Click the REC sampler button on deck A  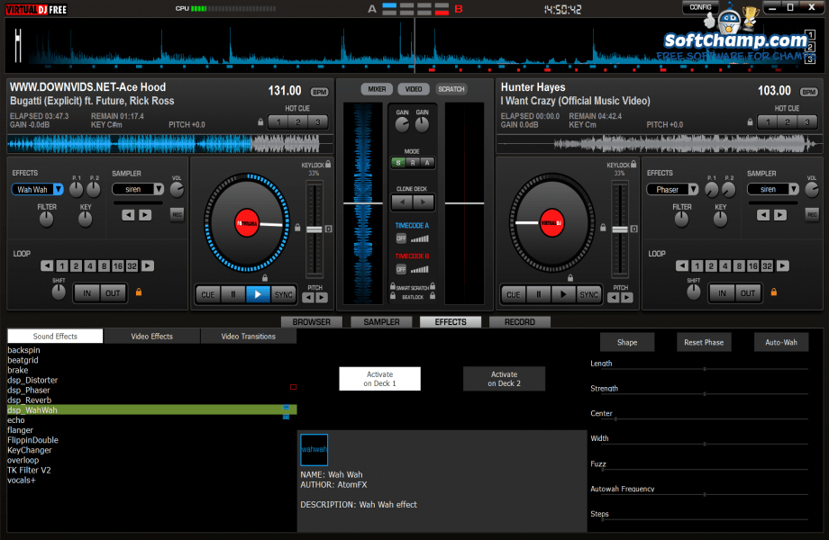tap(178, 214)
